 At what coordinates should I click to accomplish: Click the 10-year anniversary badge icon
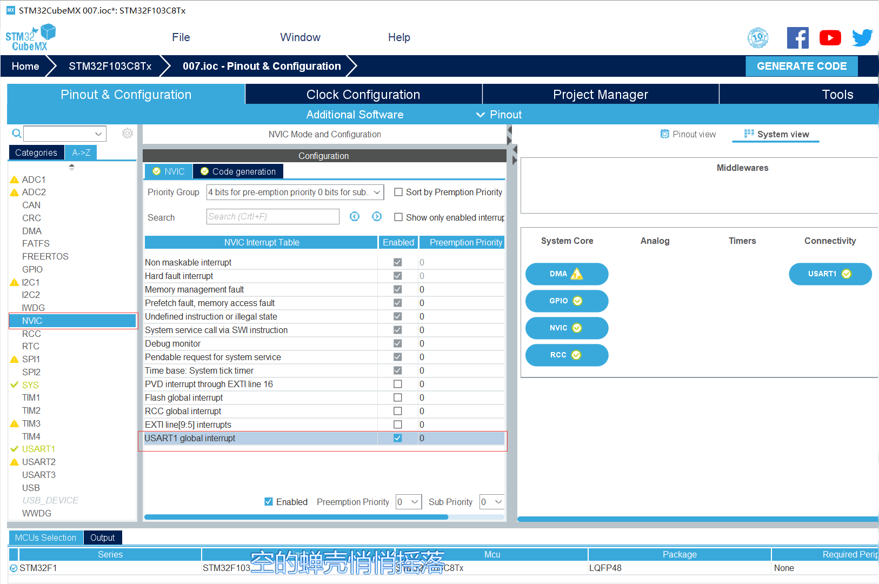[758, 38]
